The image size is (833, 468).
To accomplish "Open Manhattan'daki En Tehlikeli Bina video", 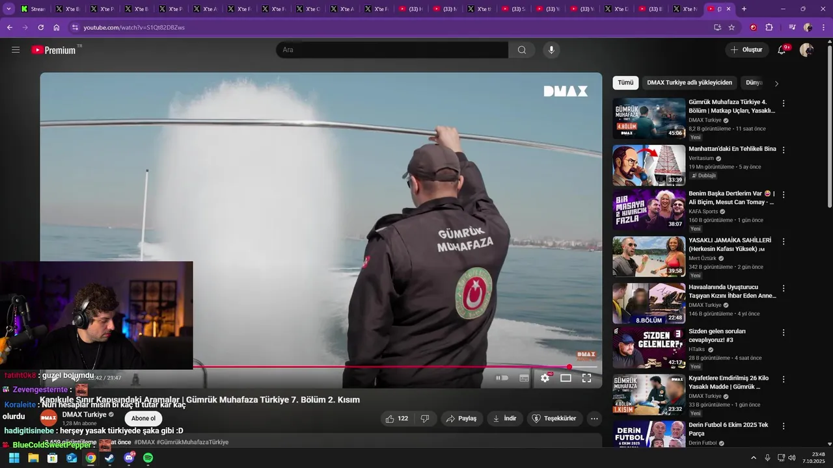I will coord(732,149).
